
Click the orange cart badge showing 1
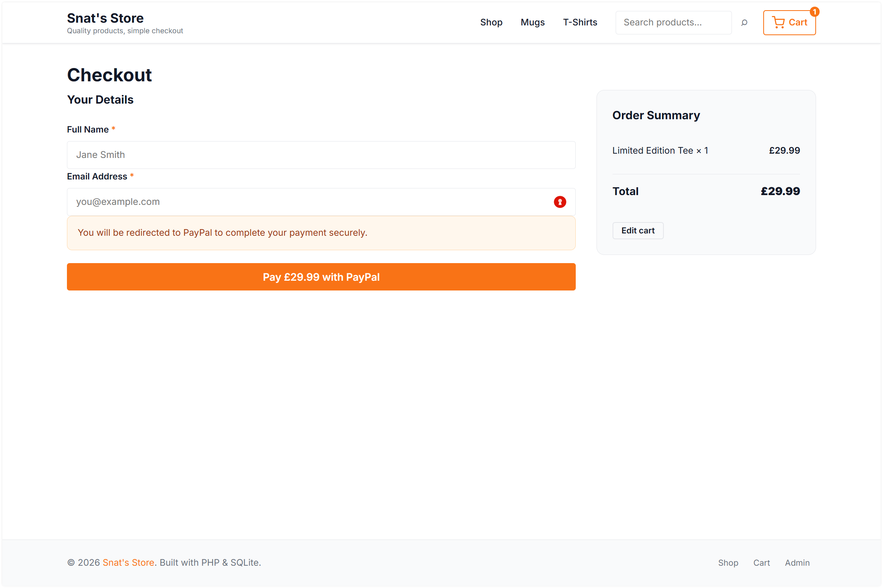pos(815,11)
